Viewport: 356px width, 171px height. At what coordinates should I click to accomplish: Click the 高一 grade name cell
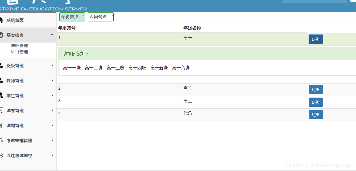click(188, 38)
